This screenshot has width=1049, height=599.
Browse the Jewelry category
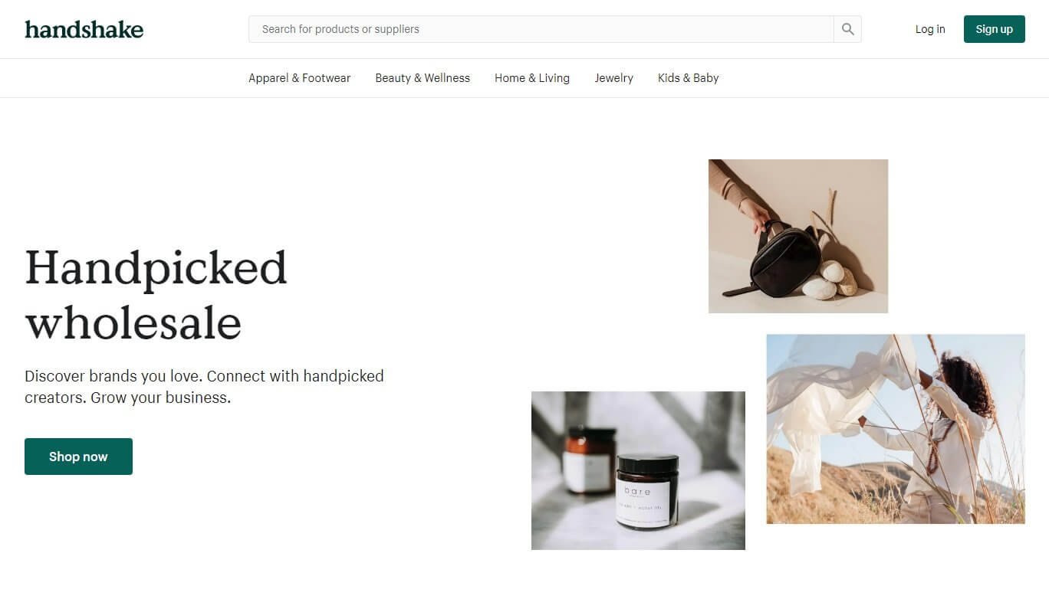(613, 78)
